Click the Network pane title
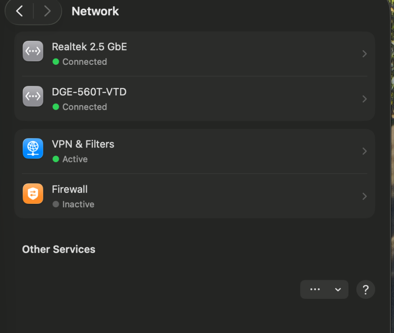This screenshot has width=394, height=333. pos(95,11)
